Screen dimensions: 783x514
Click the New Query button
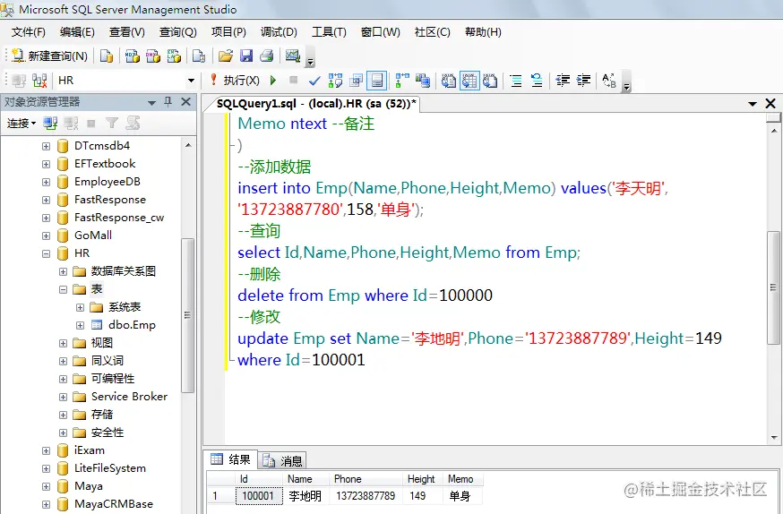click(x=49, y=56)
